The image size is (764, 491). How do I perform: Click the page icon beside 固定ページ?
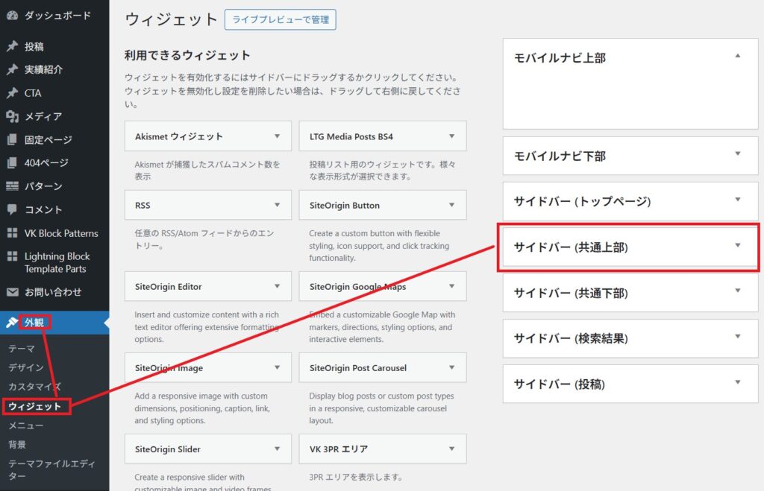click(12, 139)
